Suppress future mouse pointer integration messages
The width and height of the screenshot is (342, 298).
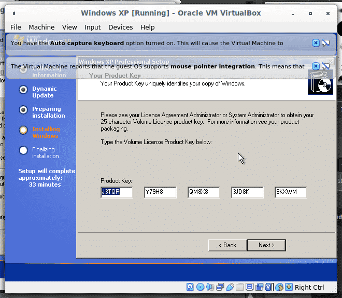[326, 66]
